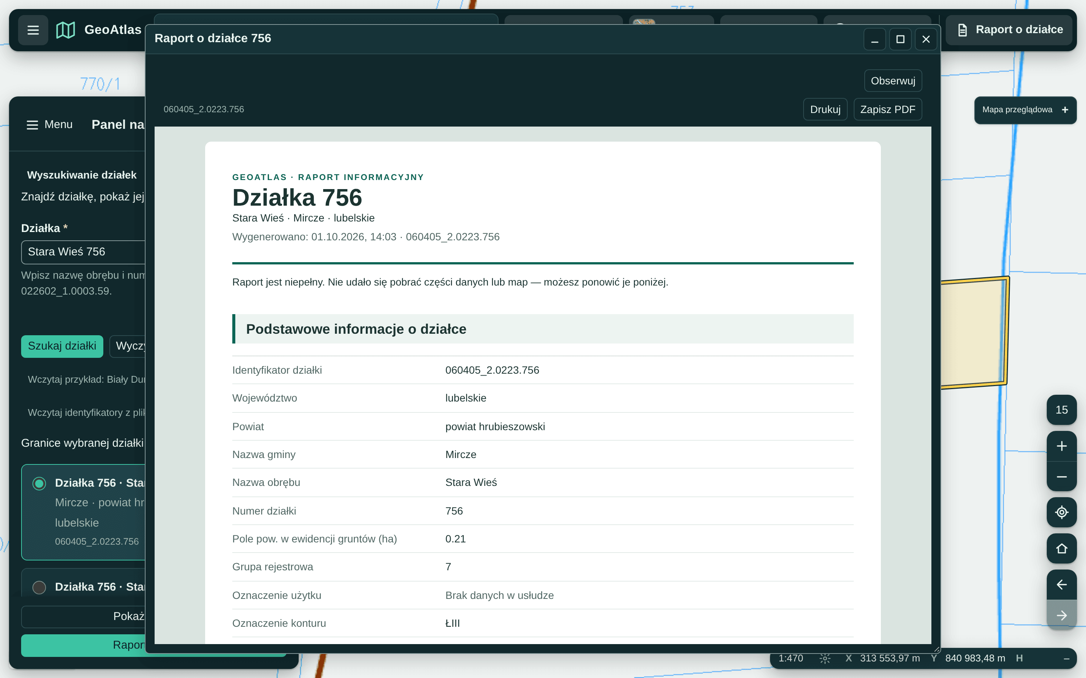This screenshot has height=678, width=1086.
Task: Click the Raport o działce toolbar button
Action: point(1008,30)
